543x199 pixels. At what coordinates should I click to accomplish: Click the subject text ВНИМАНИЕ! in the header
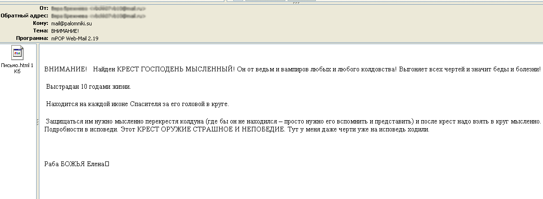(x=65, y=31)
